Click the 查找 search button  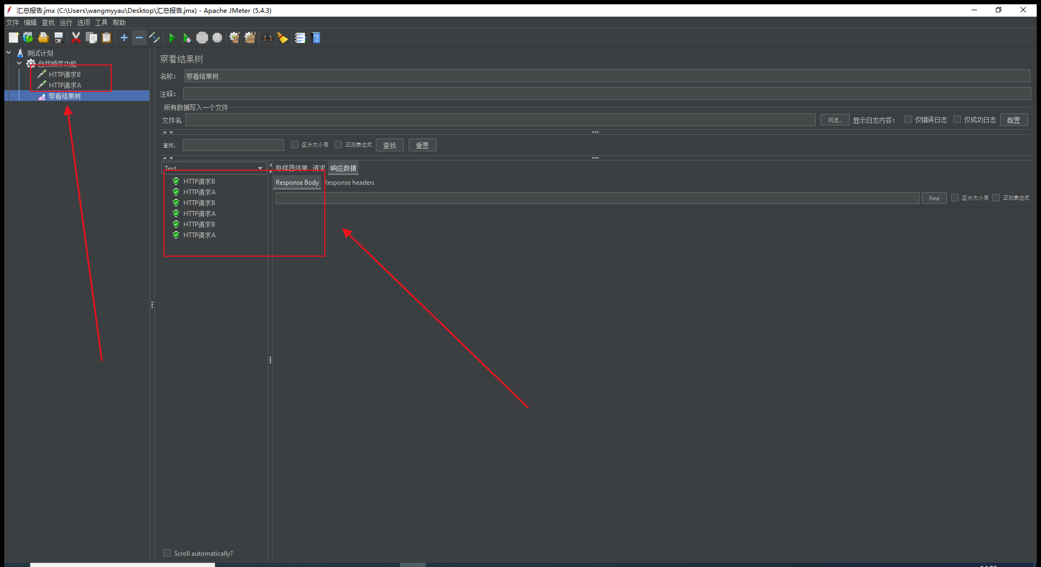[x=389, y=145]
